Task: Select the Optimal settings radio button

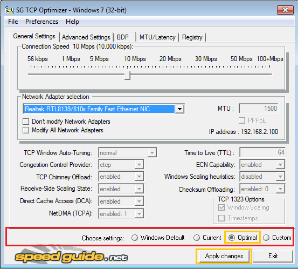Action: click(x=232, y=238)
